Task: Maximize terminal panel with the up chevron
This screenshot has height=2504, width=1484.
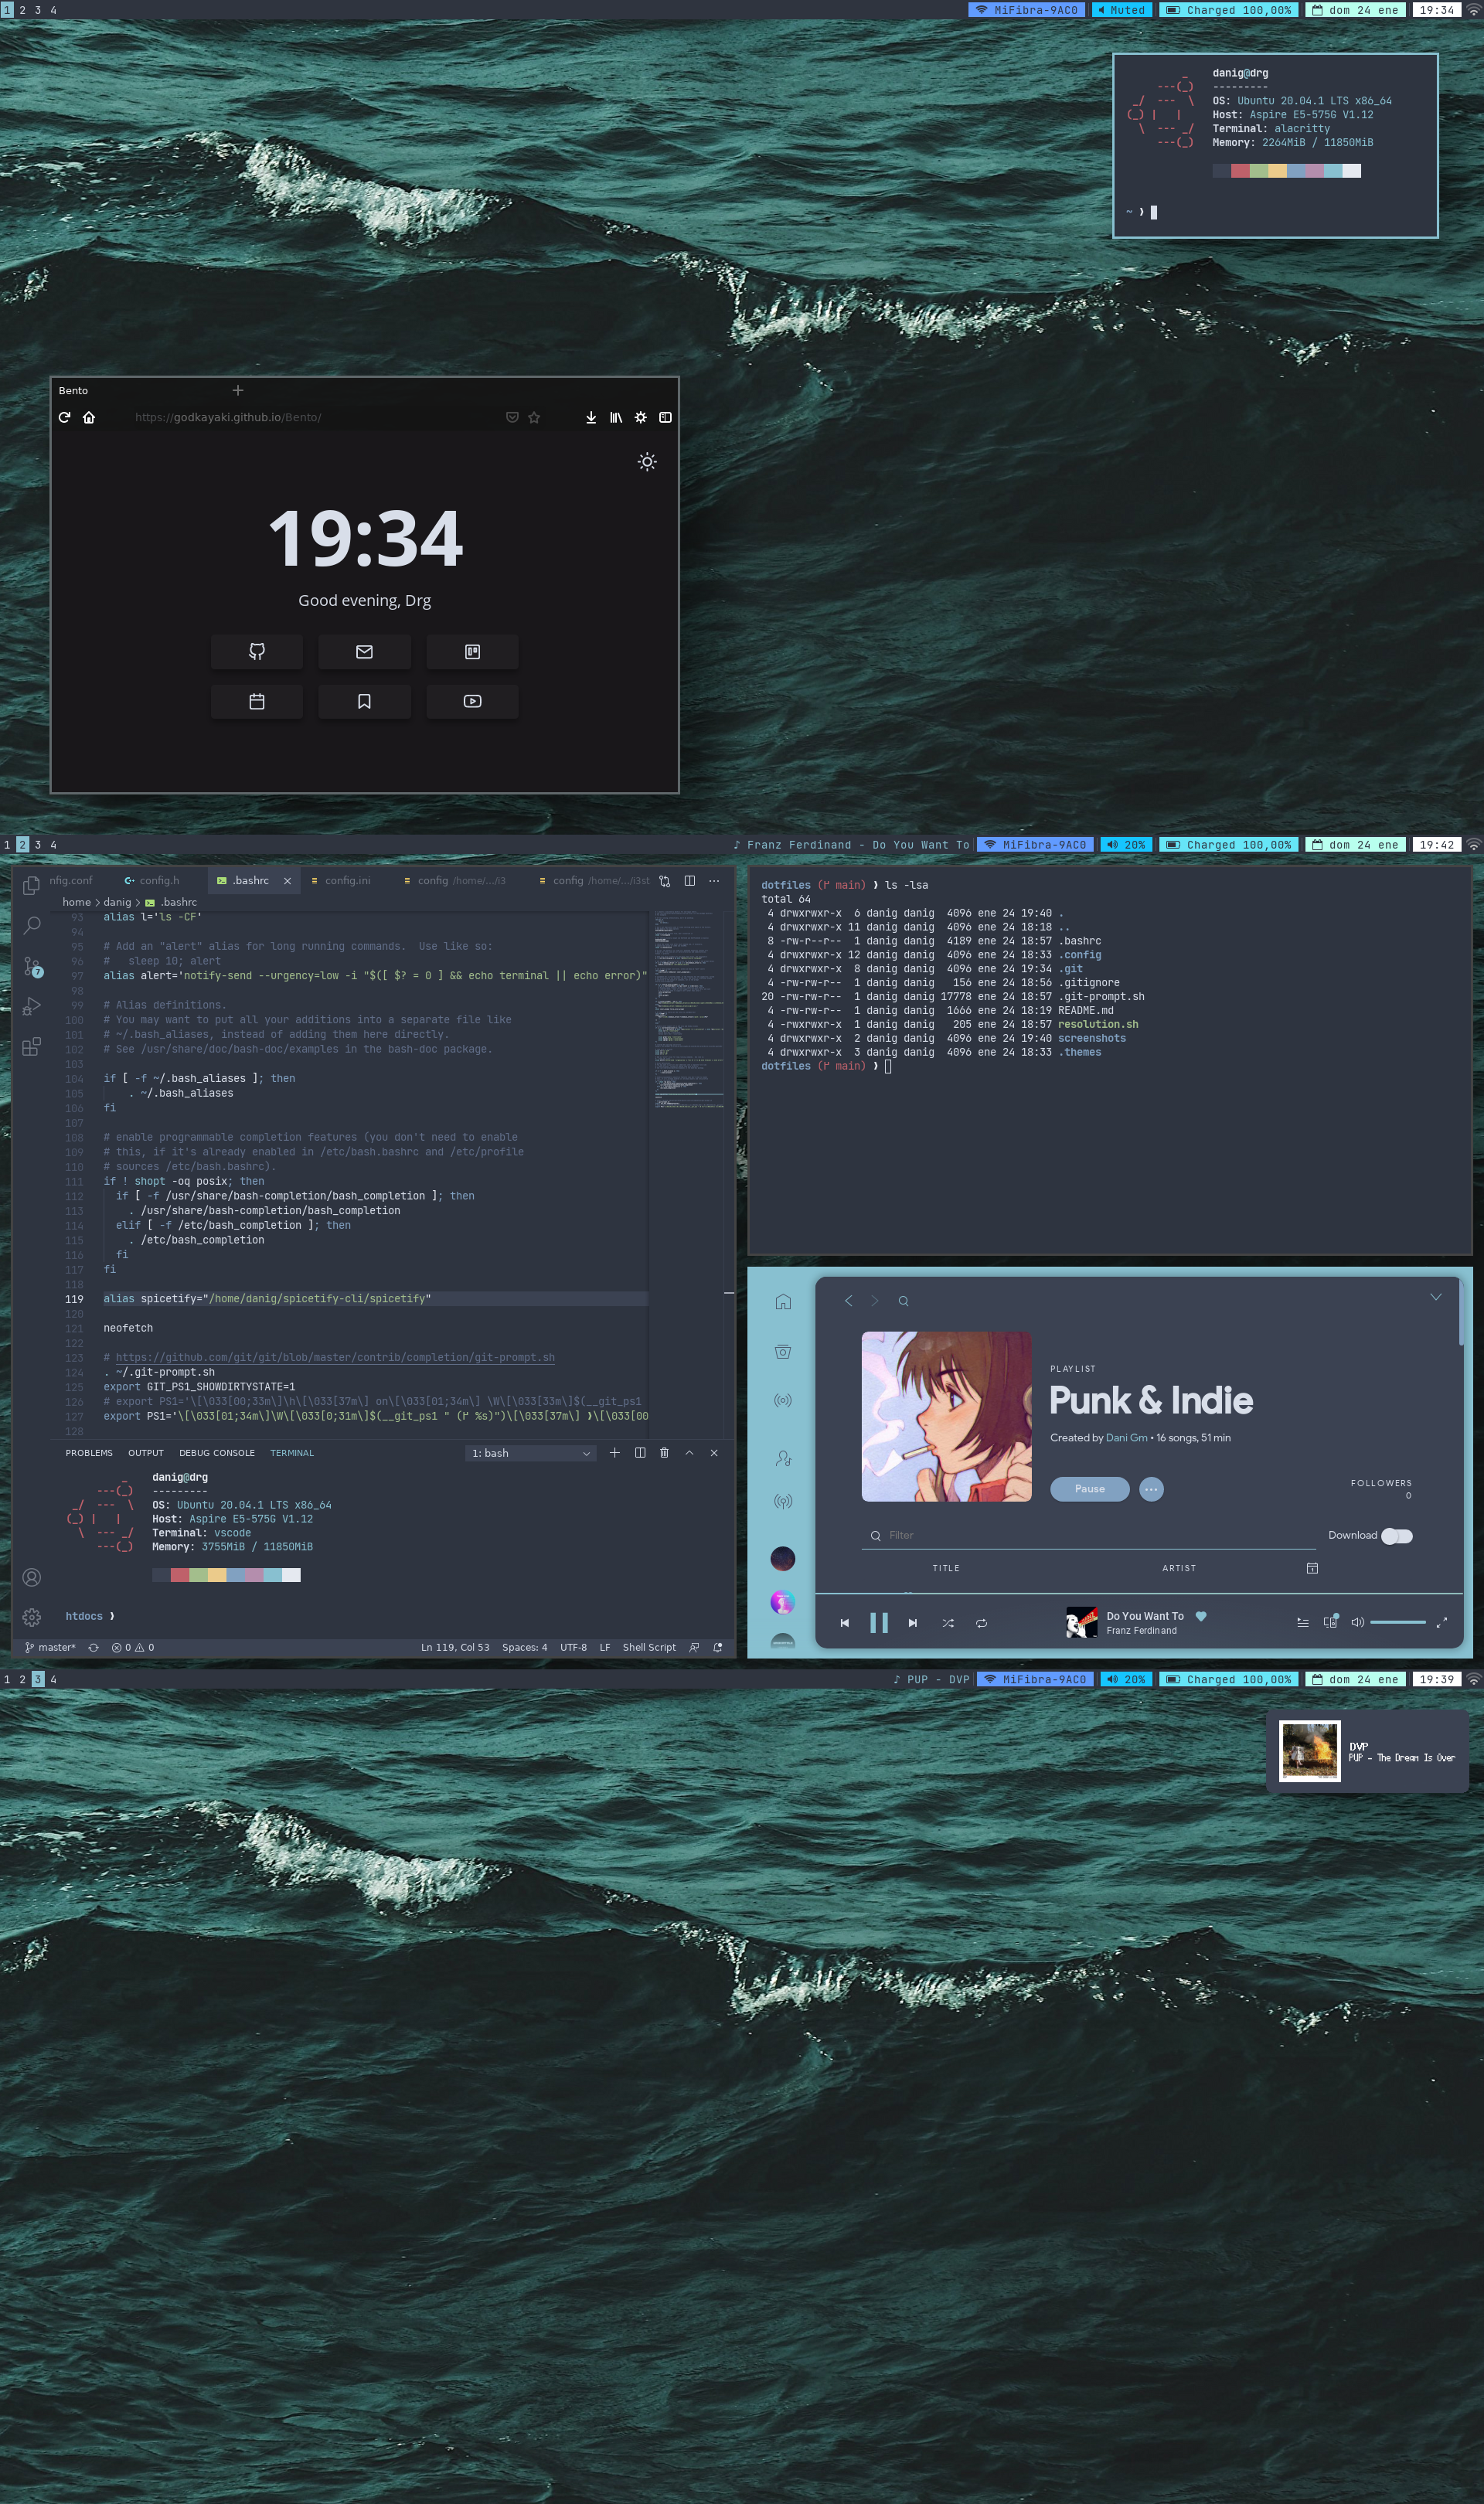Action: coord(689,1452)
